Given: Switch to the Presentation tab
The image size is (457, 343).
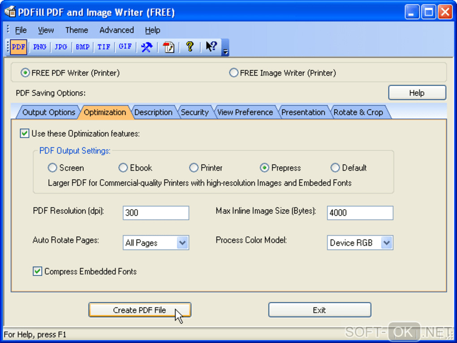Looking at the screenshot, I should (x=303, y=112).
